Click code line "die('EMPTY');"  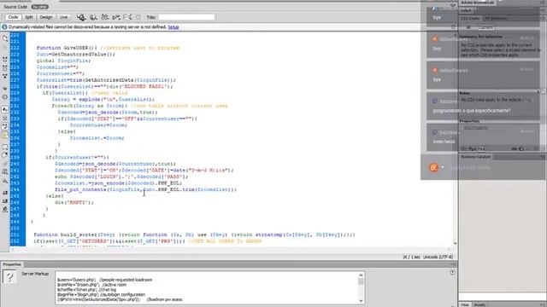[x=74, y=202]
